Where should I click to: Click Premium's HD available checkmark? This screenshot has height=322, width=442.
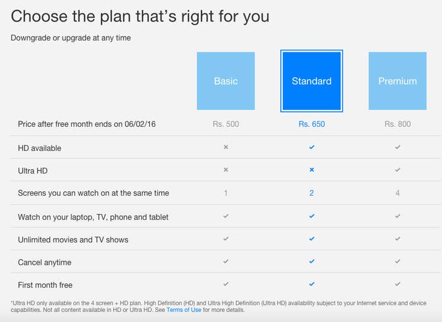[397, 147]
